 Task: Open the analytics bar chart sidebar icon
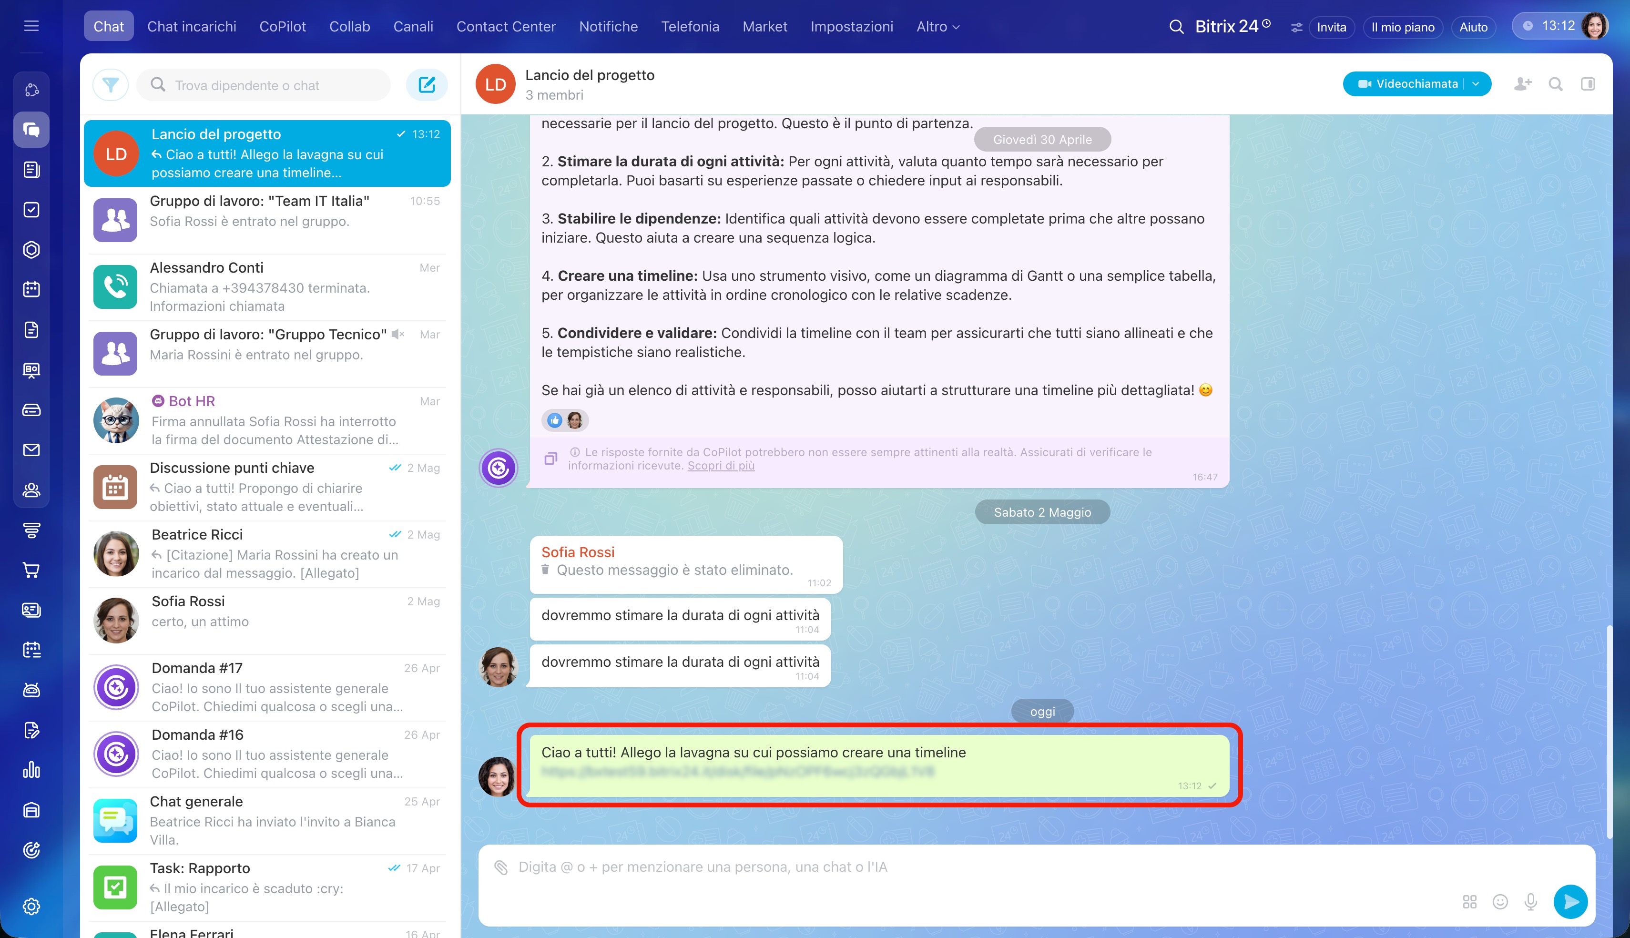point(31,770)
